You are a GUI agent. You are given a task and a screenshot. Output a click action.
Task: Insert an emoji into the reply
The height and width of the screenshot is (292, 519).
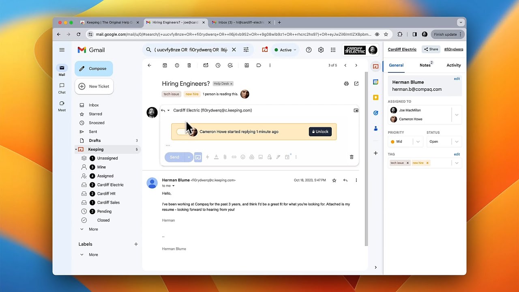pyautogui.click(x=243, y=157)
